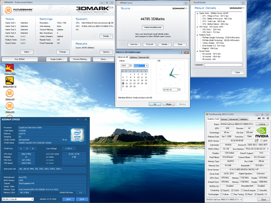Switch to the Időzóna tab in date dialog
Image resolution: width=271 pixels, height=203 pixels.
pyautogui.click(x=133, y=58)
